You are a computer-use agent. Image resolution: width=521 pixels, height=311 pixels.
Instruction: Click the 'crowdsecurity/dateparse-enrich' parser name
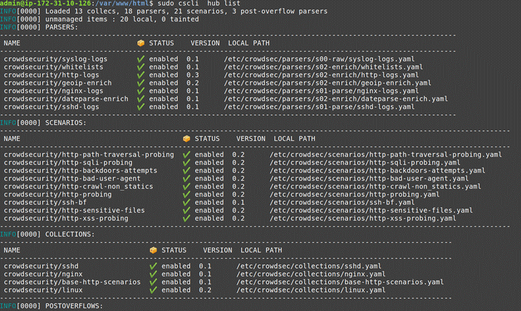coord(66,99)
